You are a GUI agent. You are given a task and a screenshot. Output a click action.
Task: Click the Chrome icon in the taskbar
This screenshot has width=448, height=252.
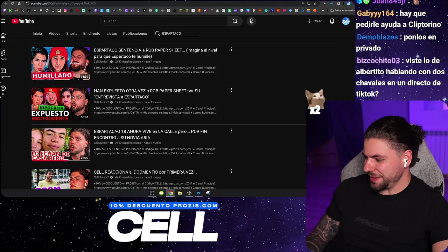pos(170,193)
